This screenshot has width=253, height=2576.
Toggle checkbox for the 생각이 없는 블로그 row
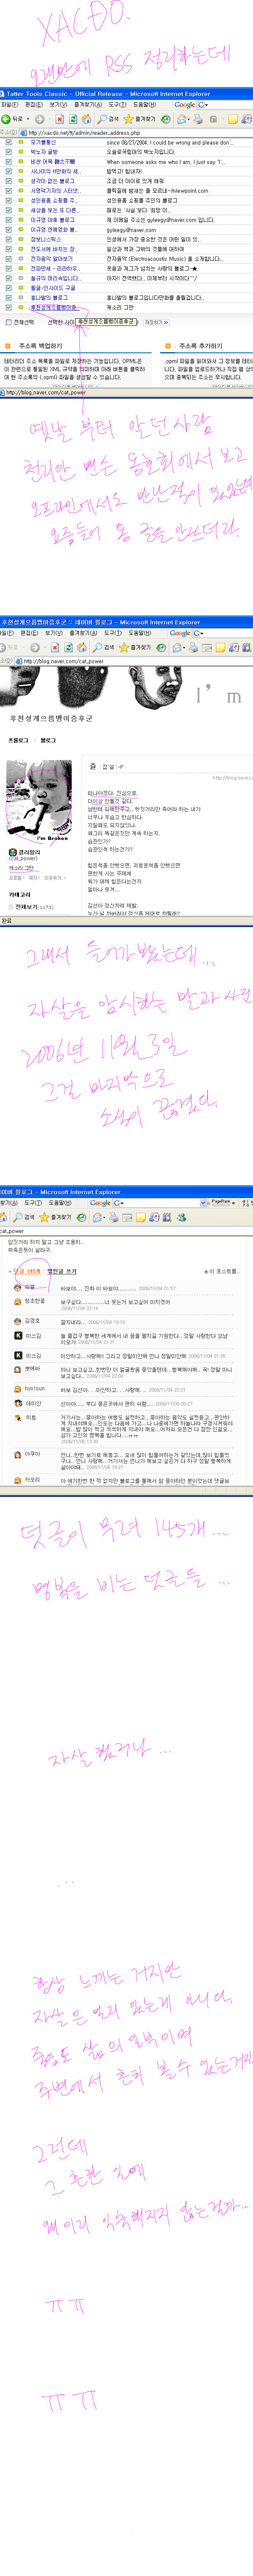point(9,181)
